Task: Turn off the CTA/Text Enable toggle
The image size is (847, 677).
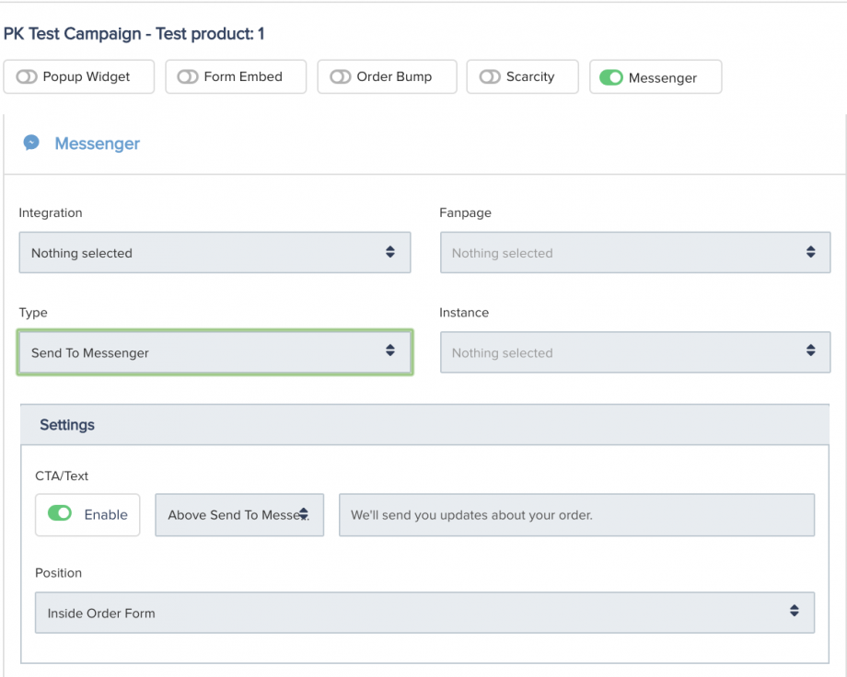Action: (60, 514)
